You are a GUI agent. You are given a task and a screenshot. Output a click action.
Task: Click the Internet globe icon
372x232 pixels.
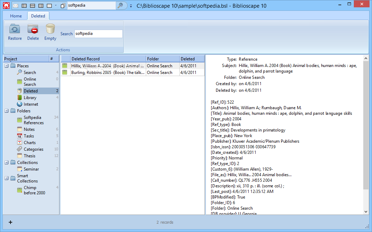point(20,104)
